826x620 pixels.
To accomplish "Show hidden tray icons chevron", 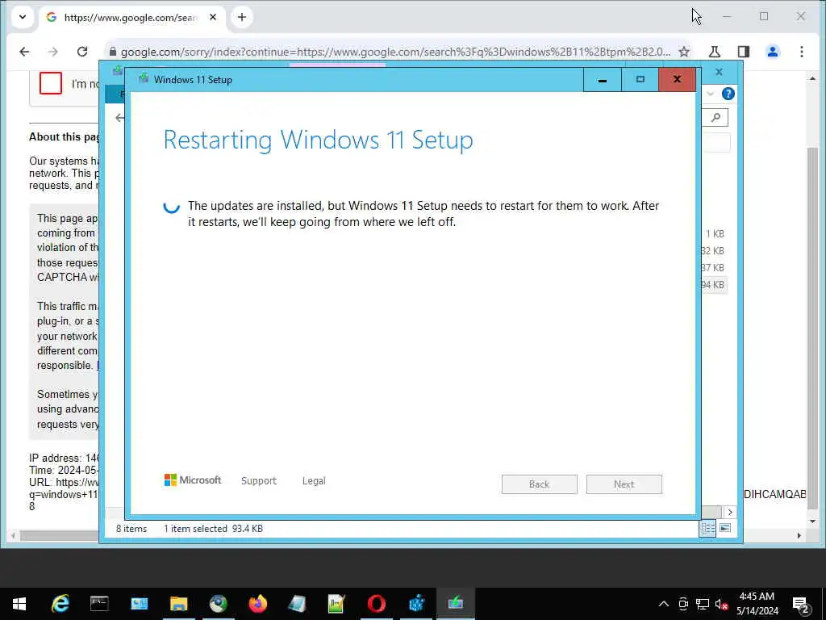I will point(664,604).
